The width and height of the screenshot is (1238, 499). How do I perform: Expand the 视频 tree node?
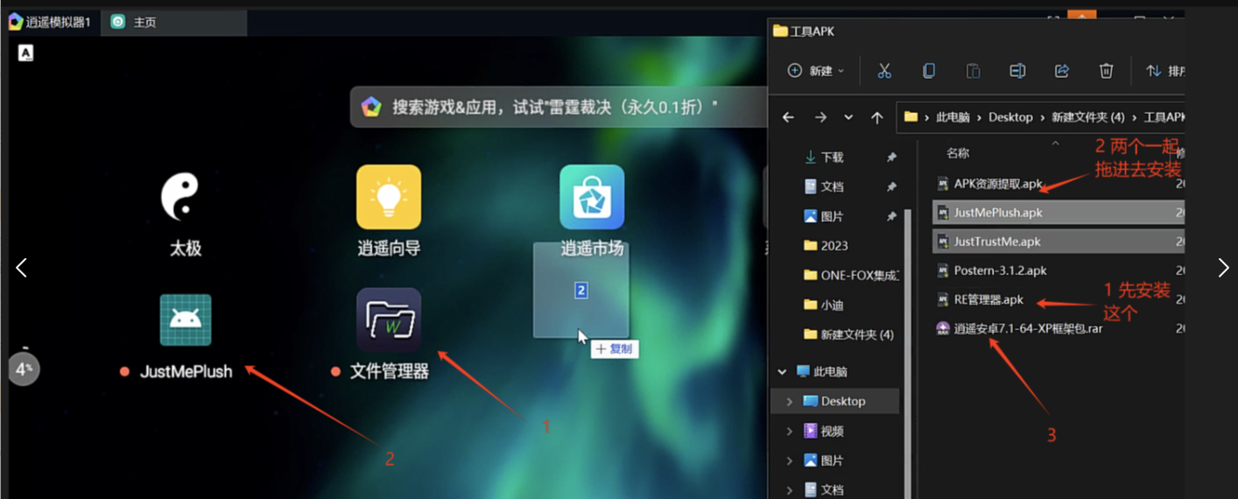tap(790, 432)
